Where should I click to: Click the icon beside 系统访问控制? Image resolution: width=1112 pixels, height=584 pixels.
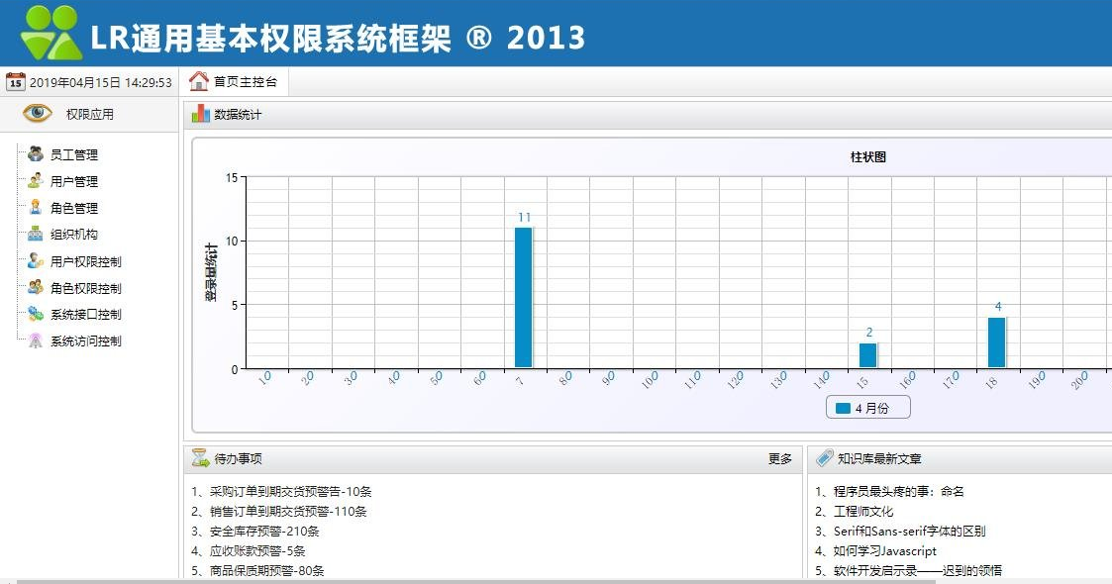(x=36, y=341)
